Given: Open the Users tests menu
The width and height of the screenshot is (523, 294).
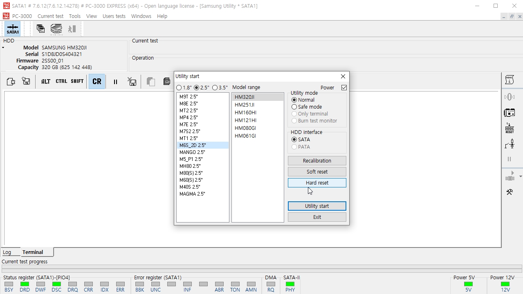Looking at the screenshot, I should 114,16.
